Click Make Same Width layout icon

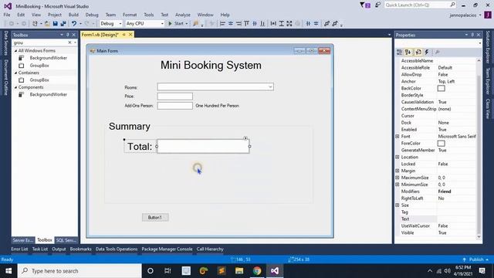point(273,23)
